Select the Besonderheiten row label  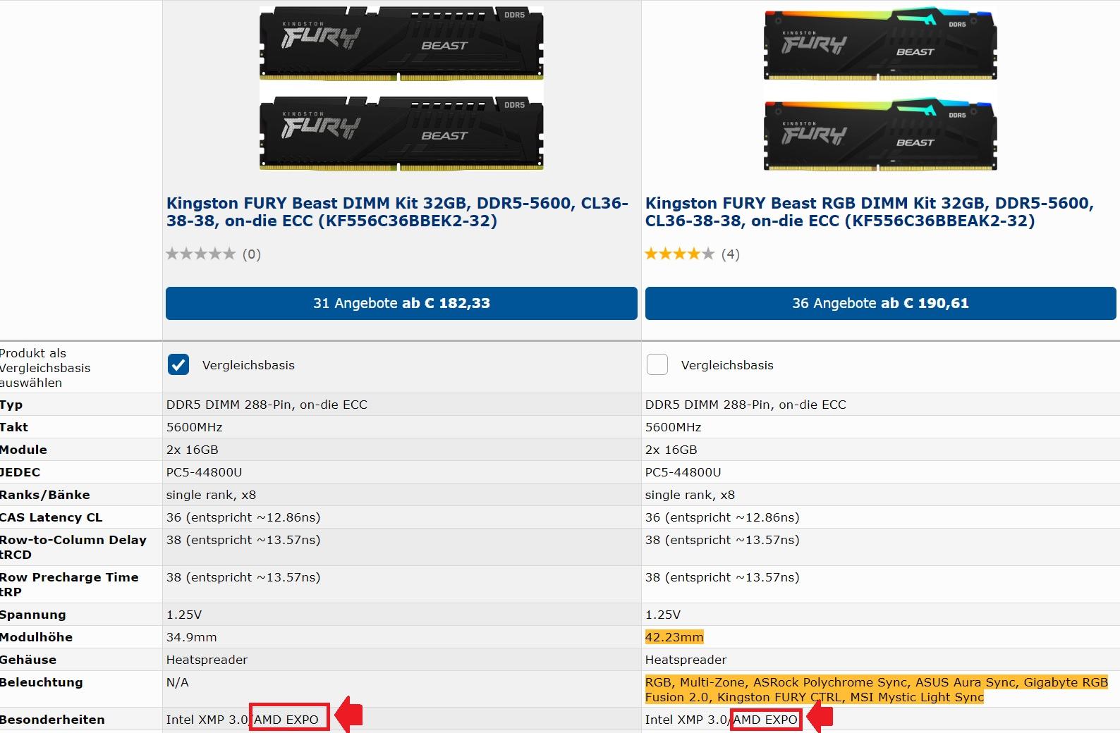(52, 720)
